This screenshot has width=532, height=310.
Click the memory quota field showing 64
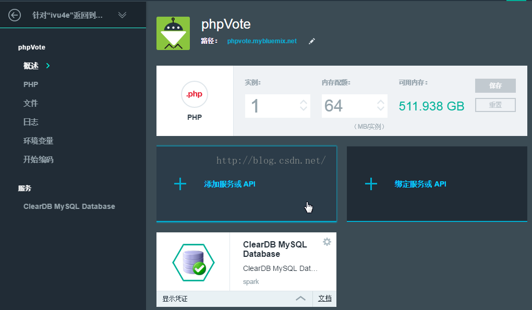(x=355, y=106)
